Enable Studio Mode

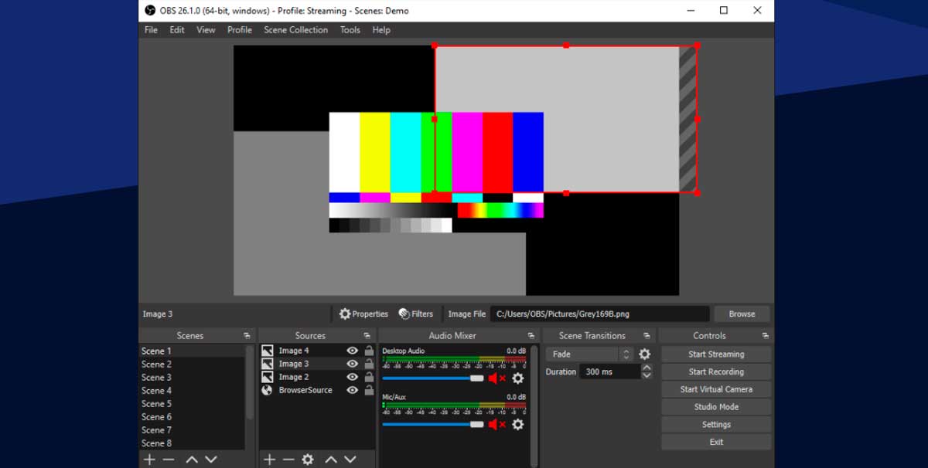(x=716, y=407)
